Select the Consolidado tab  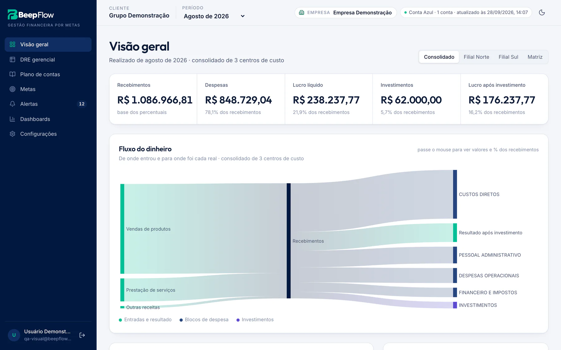tap(439, 57)
